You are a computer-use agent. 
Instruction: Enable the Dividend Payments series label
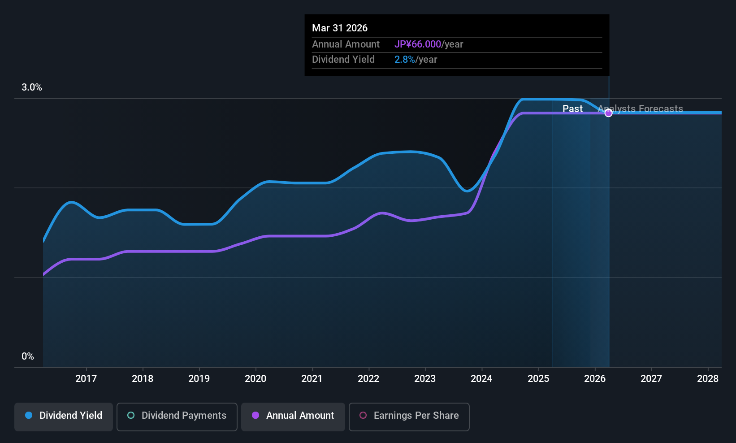[x=184, y=416]
